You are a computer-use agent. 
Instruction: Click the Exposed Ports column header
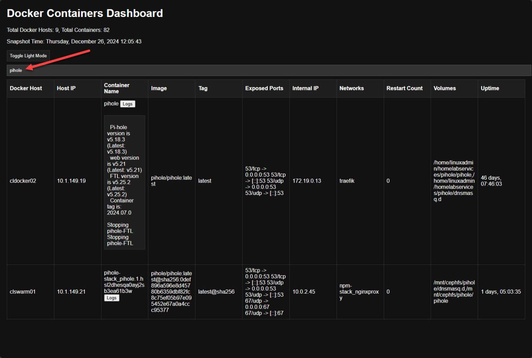[264, 88]
